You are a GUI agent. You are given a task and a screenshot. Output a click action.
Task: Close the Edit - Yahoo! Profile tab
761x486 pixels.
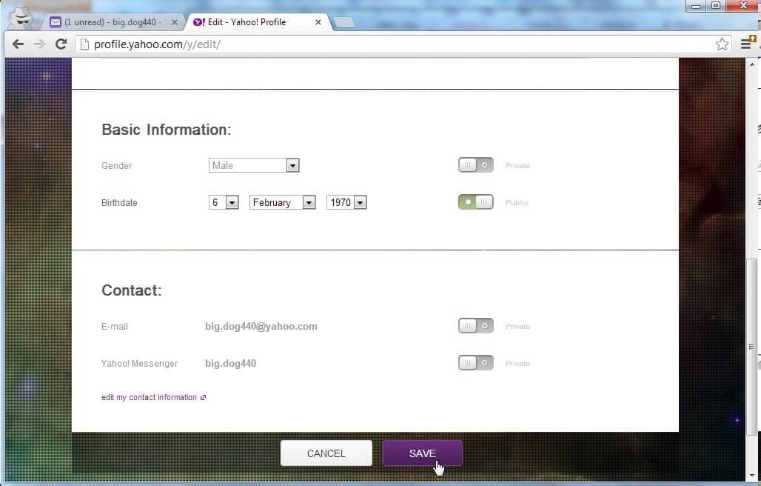[318, 22]
